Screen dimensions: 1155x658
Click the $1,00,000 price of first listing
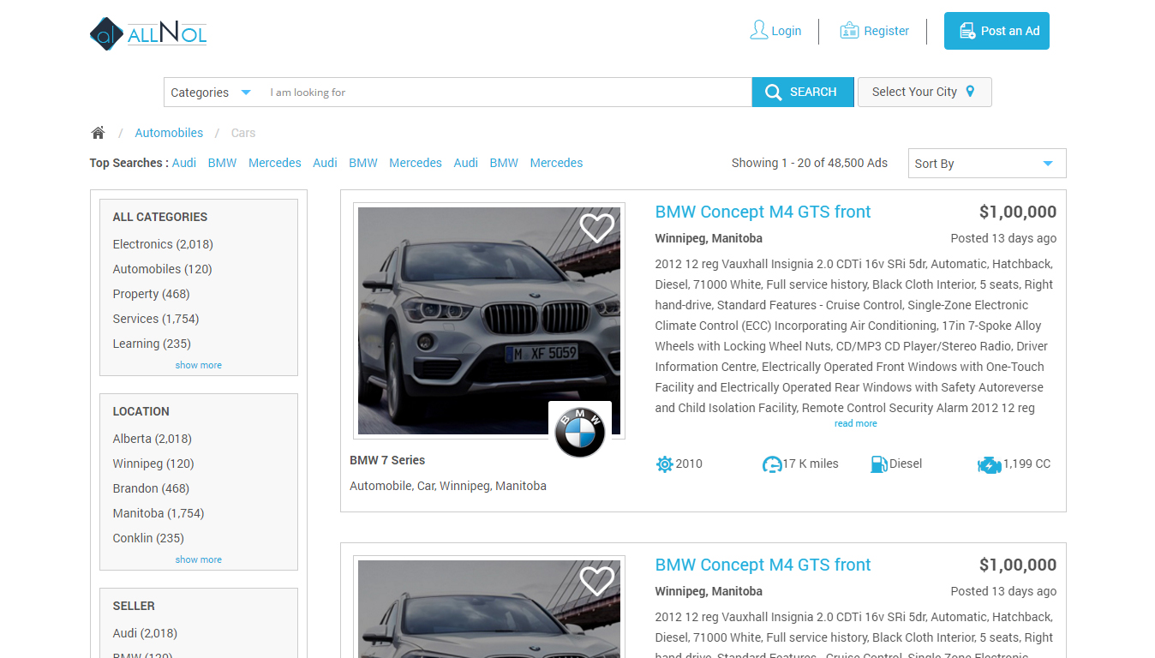(x=1018, y=212)
